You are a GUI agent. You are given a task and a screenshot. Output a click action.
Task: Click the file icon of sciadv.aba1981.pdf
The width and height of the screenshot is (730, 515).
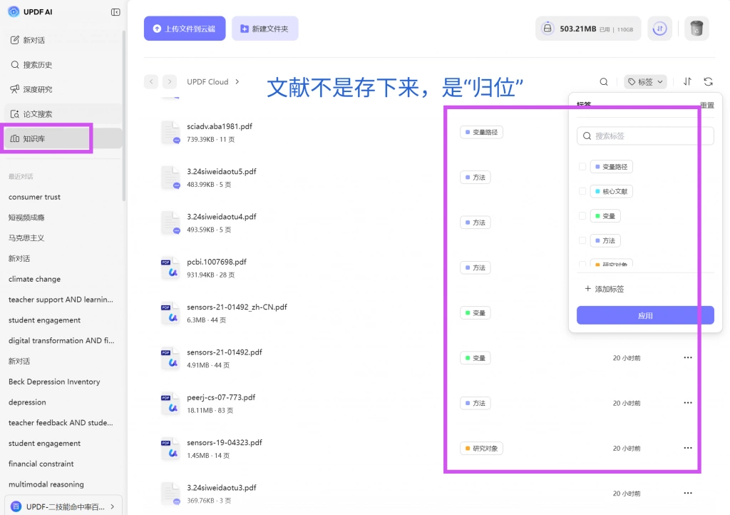click(170, 133)
